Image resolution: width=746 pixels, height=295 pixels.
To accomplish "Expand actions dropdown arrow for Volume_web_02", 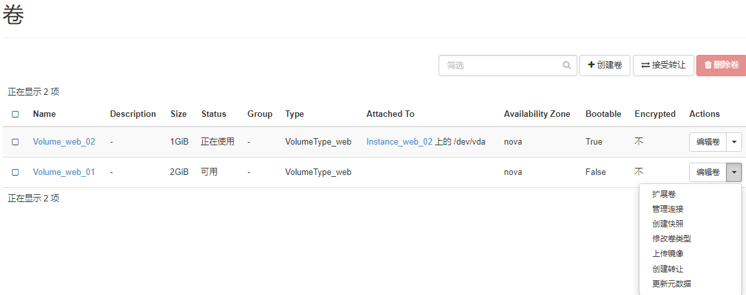I will point(734,142).
